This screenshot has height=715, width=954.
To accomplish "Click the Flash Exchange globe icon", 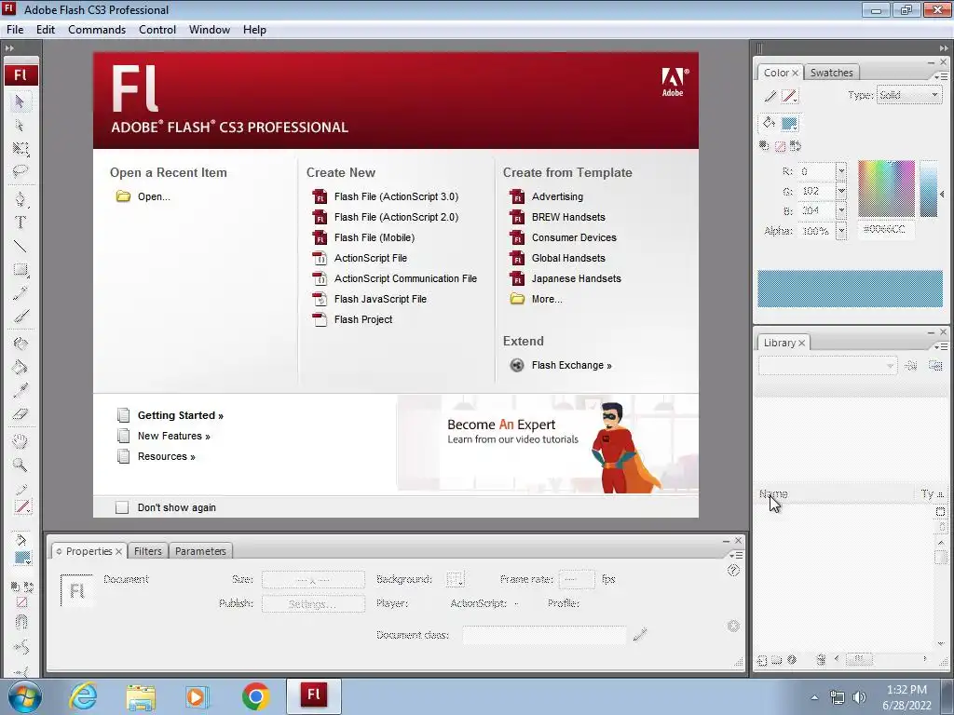I will click(516, 365).
